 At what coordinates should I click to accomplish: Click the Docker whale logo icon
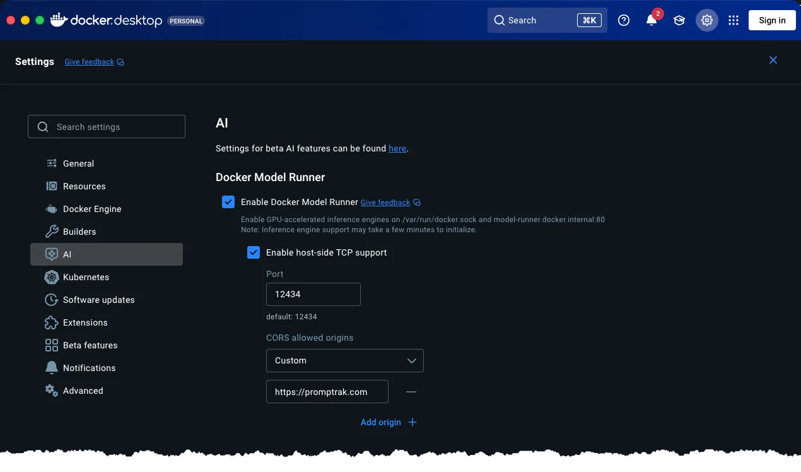point(59,20)
